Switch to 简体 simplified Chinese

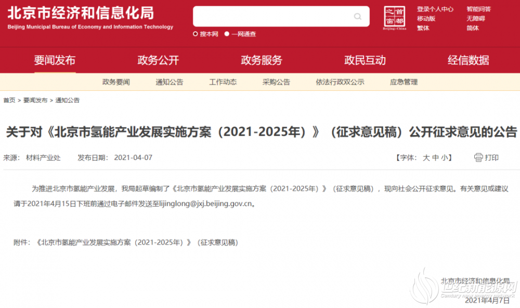pyautogui.click(x=473, y=28)
